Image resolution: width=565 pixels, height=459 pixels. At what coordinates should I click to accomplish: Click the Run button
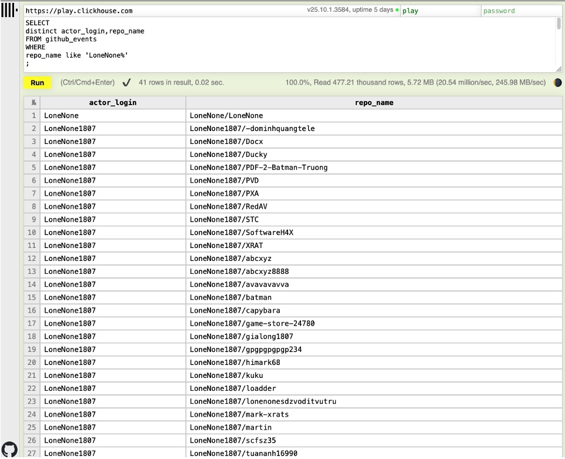(38, 83)
